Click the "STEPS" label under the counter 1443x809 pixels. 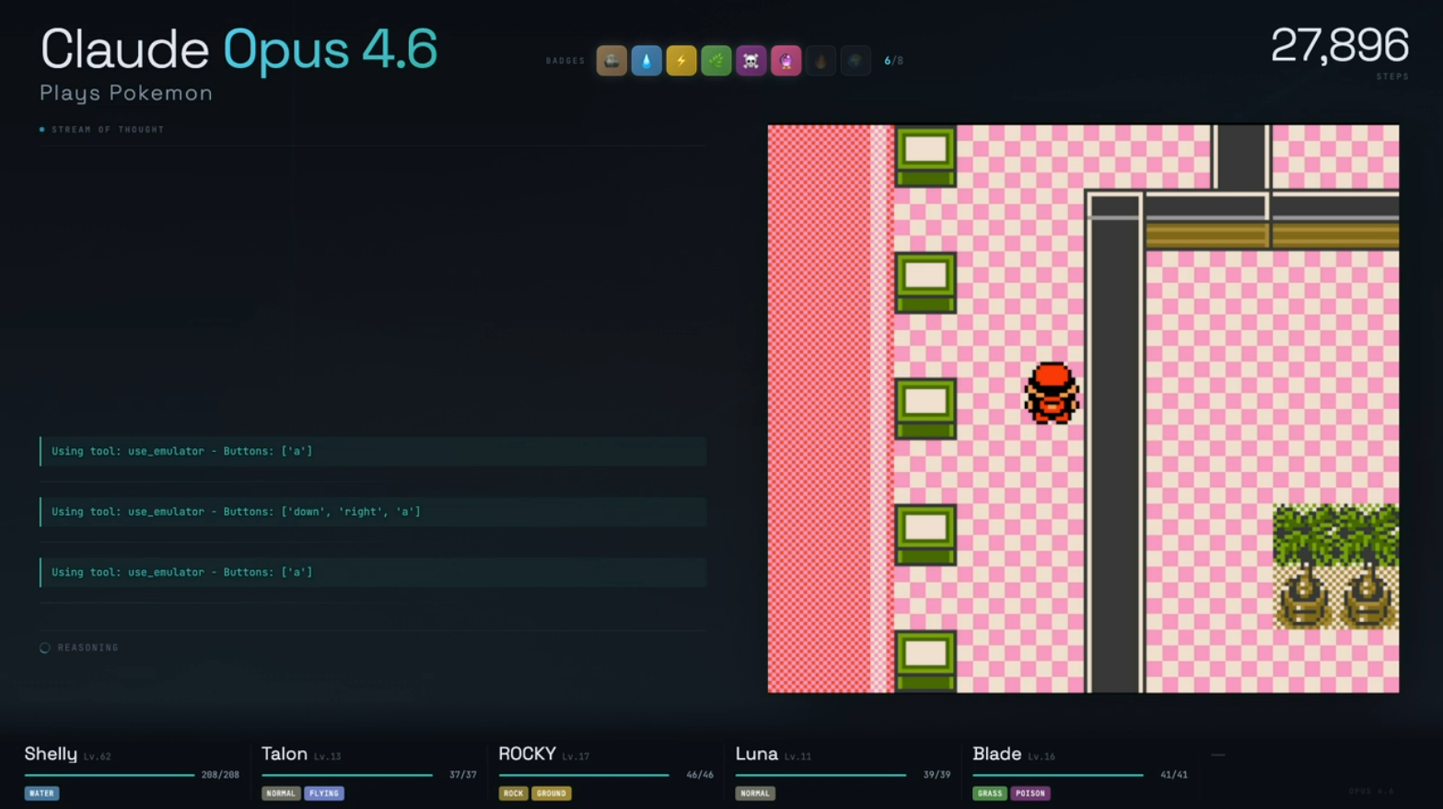[1392, 76]
